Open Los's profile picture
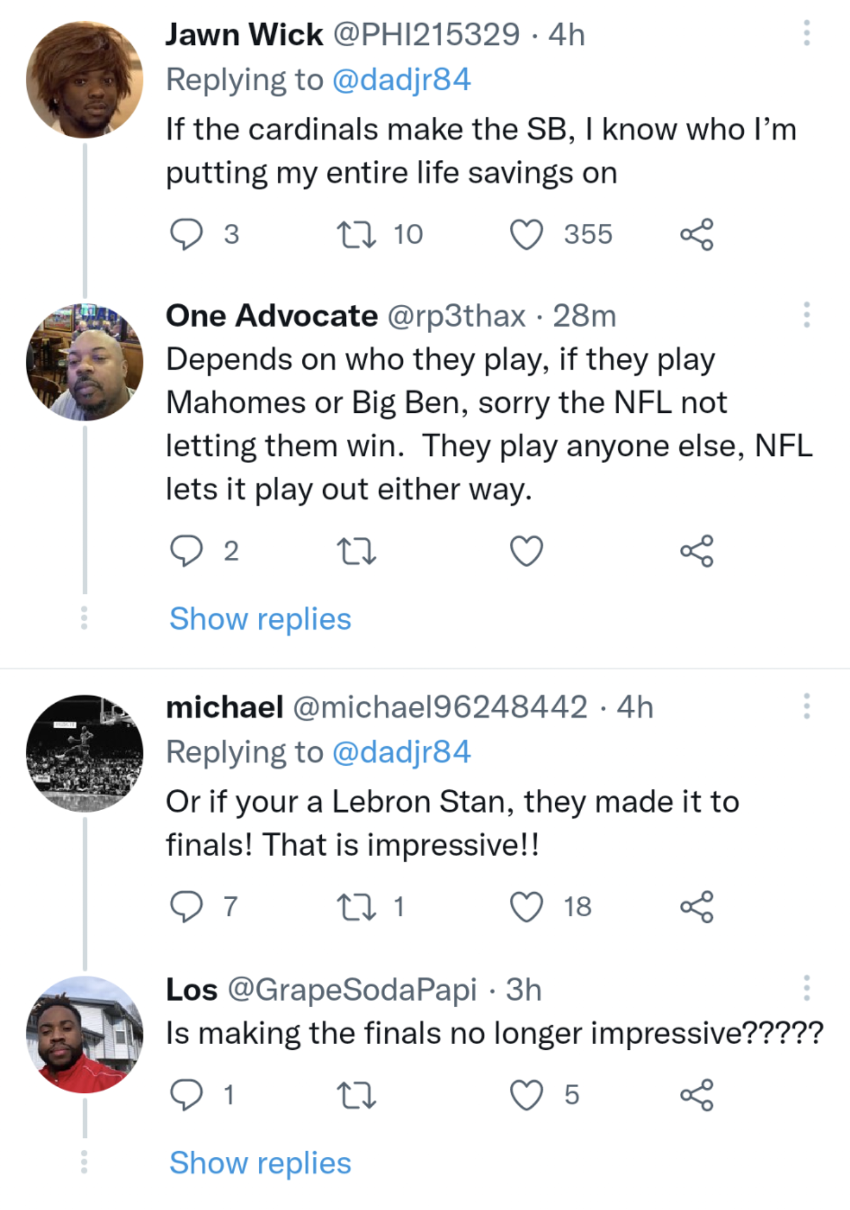 [84, 1034]
